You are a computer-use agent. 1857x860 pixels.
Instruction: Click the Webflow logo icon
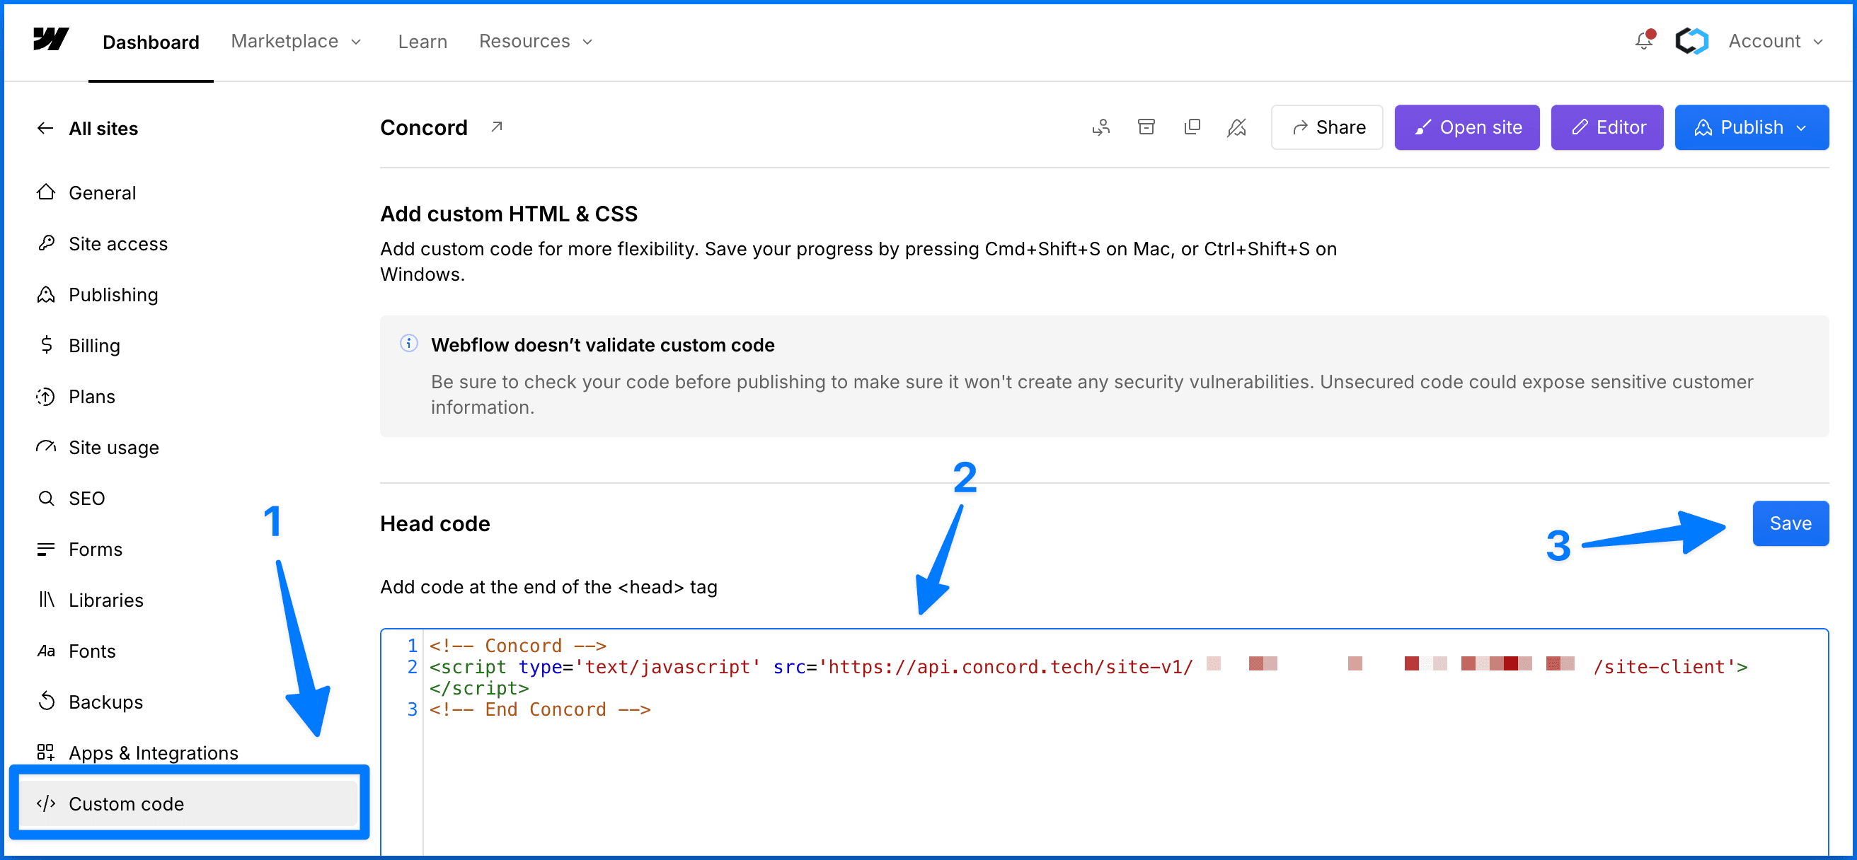coord(50,40)
